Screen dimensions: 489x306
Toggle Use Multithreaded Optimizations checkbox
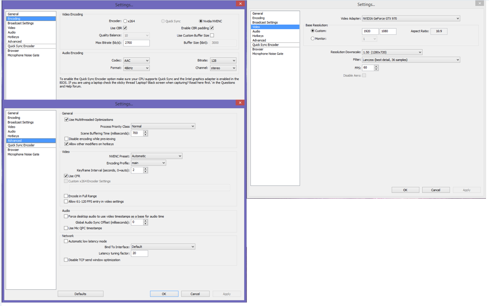click(66, 120)
